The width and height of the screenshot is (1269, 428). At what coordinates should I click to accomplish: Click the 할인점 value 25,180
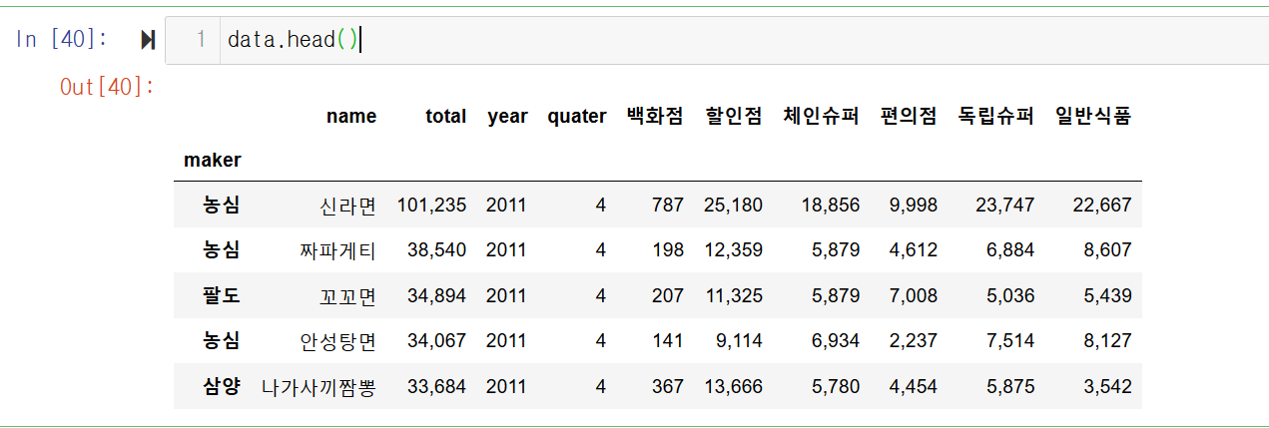coord(733,206)
